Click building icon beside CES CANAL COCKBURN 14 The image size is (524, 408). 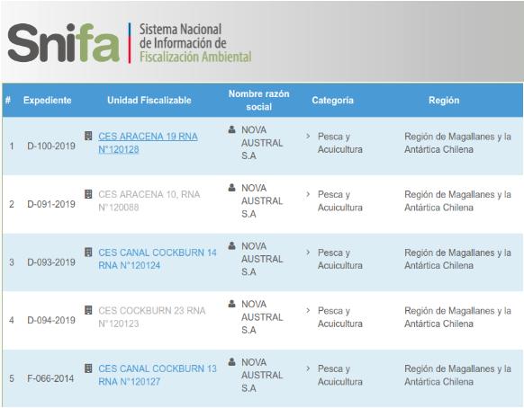click(x=88, y=252)
